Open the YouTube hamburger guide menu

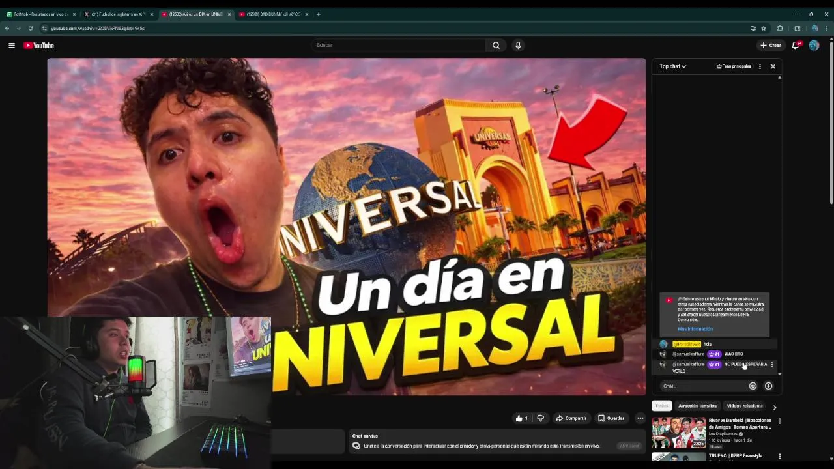[12, 45]
